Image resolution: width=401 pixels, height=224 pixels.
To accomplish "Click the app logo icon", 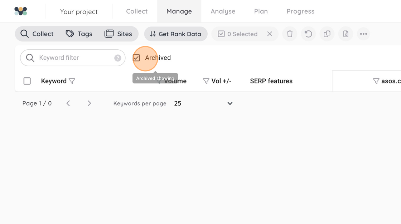I will [x=21, y=11].
